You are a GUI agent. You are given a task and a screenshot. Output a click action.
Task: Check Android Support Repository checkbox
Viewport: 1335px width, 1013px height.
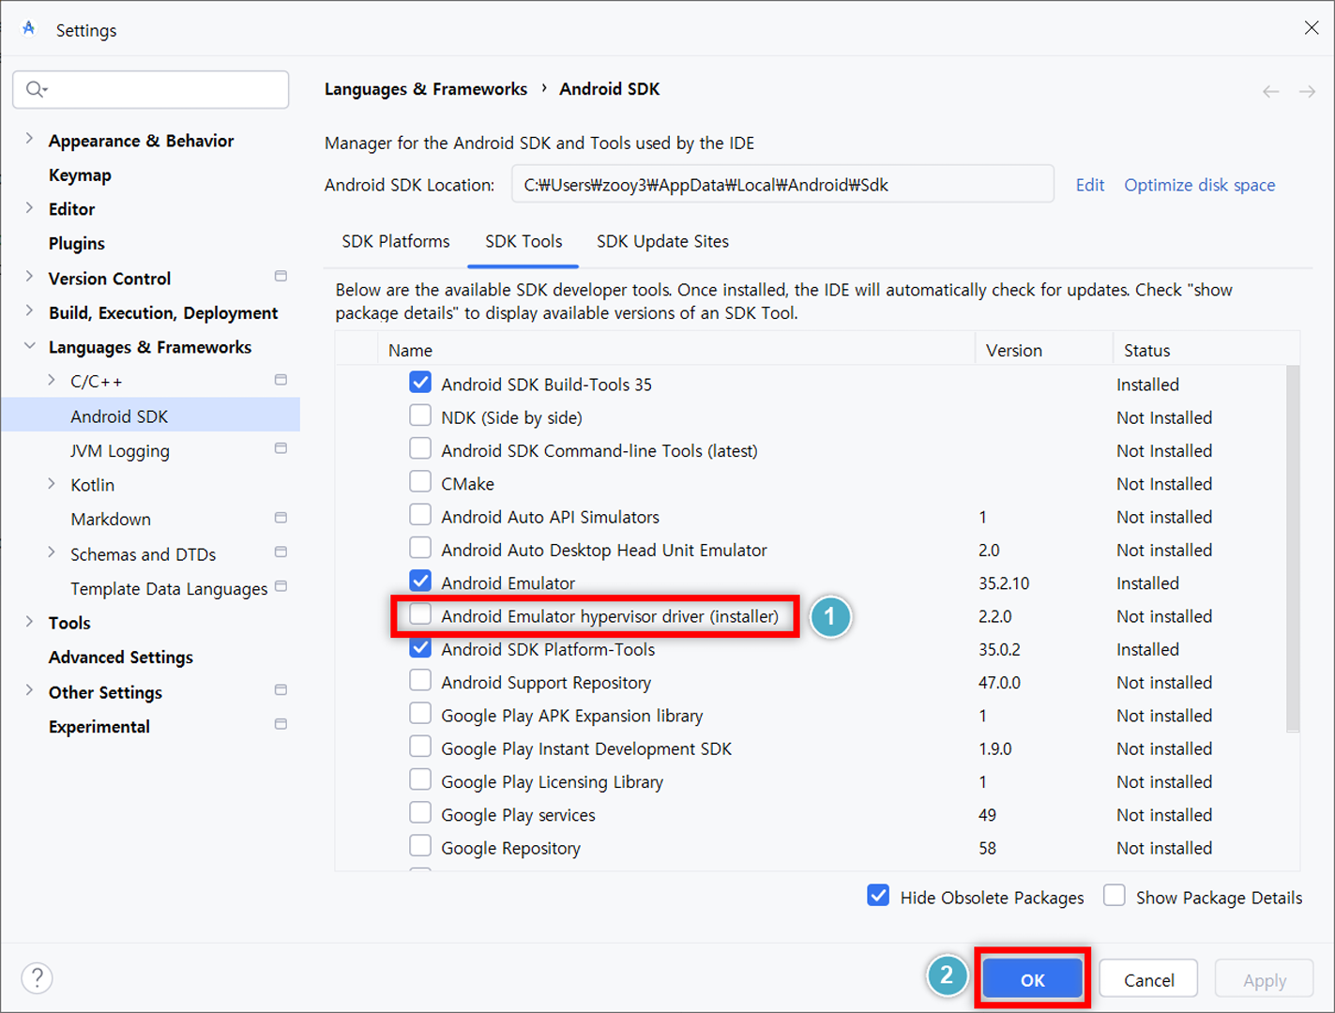point(420,681)
